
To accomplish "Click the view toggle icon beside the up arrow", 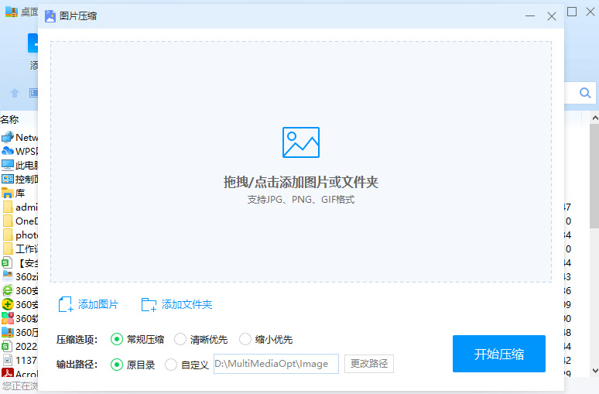I will (x=34, y=93).
